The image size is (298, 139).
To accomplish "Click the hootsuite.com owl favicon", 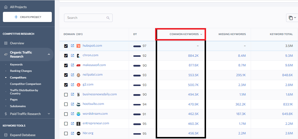I will [x=79, y=104].
